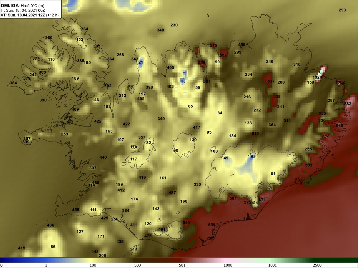This screenshot has height=268, width=358.
Task: Click the map value 293
Action: (x=342, y=10)
